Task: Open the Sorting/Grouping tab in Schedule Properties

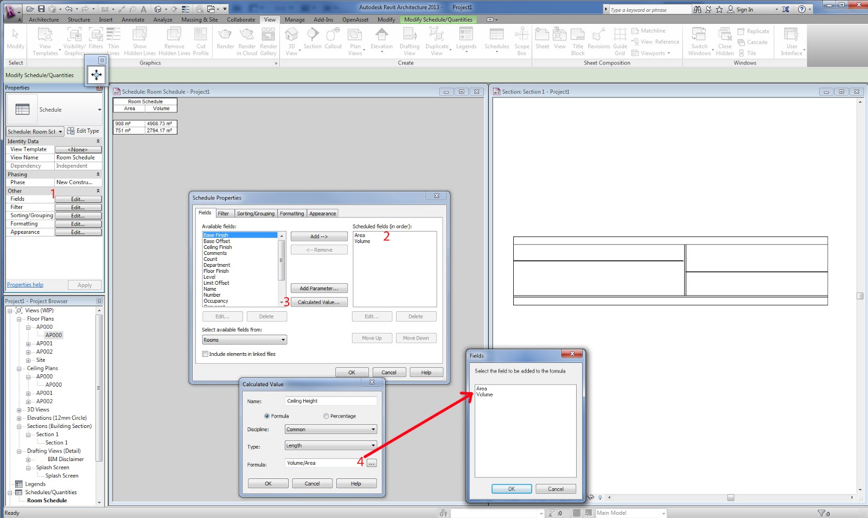Action: point(255,213)
